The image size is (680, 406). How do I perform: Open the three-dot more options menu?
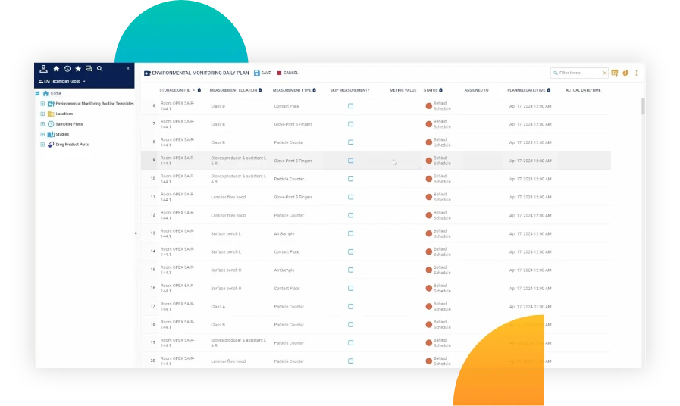click(x=636, y=73)
